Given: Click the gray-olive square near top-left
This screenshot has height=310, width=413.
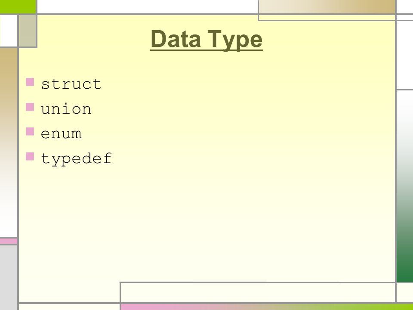Looking at the screenshot, I should [x=28, y=31].
